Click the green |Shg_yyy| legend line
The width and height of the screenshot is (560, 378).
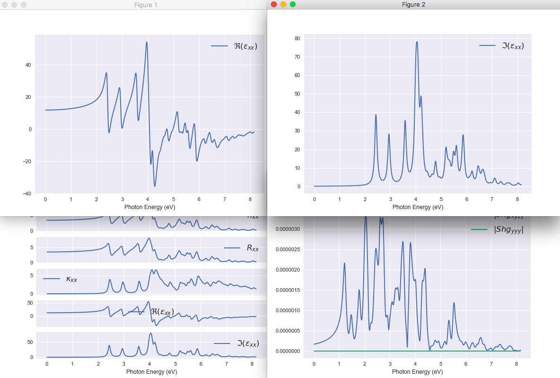click(x=479, y=230)
